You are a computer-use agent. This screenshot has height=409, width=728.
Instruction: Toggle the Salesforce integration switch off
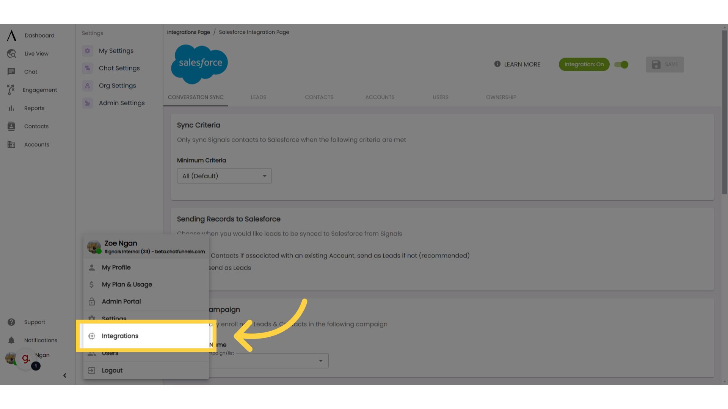(621, 64)
